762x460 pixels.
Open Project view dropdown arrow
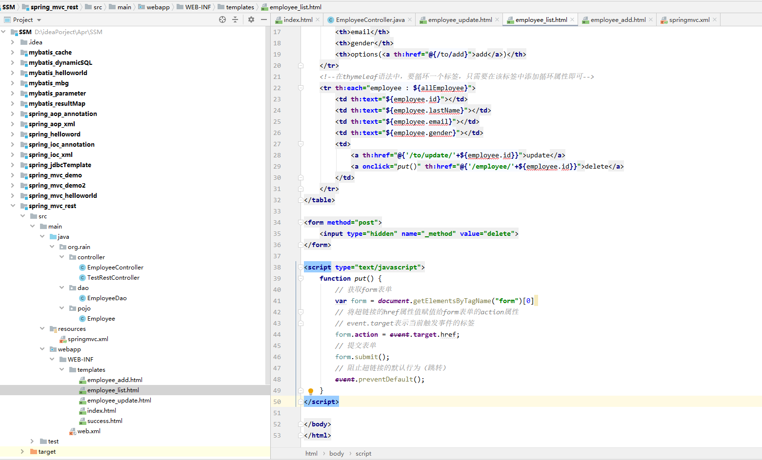click(39, 20)
